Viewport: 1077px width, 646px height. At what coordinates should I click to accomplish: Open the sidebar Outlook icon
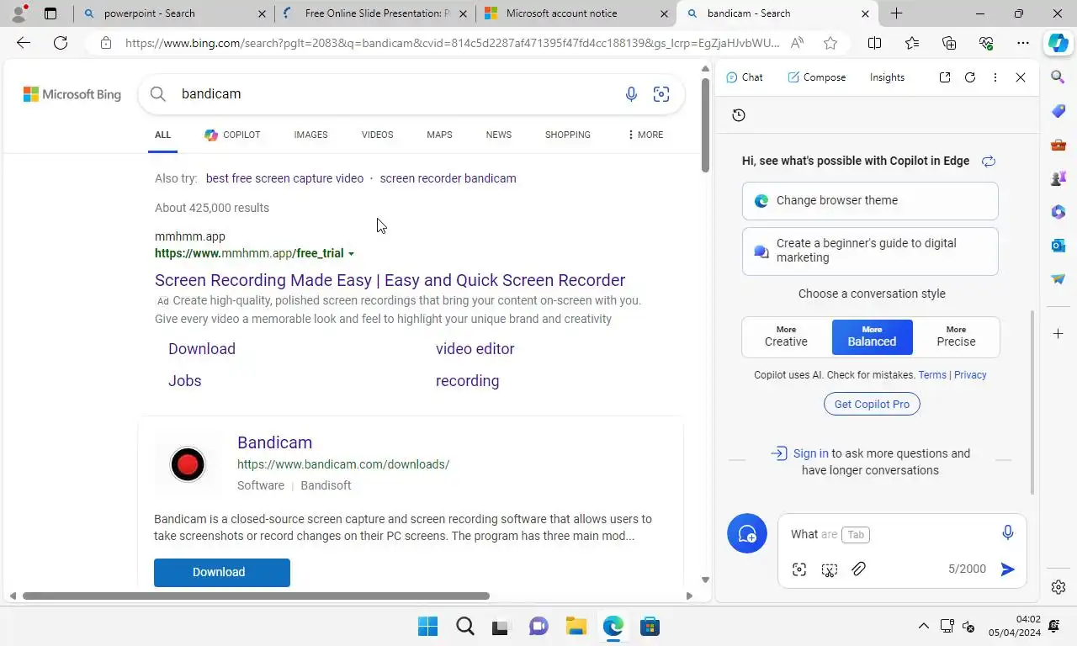[x=1058, y=246]
